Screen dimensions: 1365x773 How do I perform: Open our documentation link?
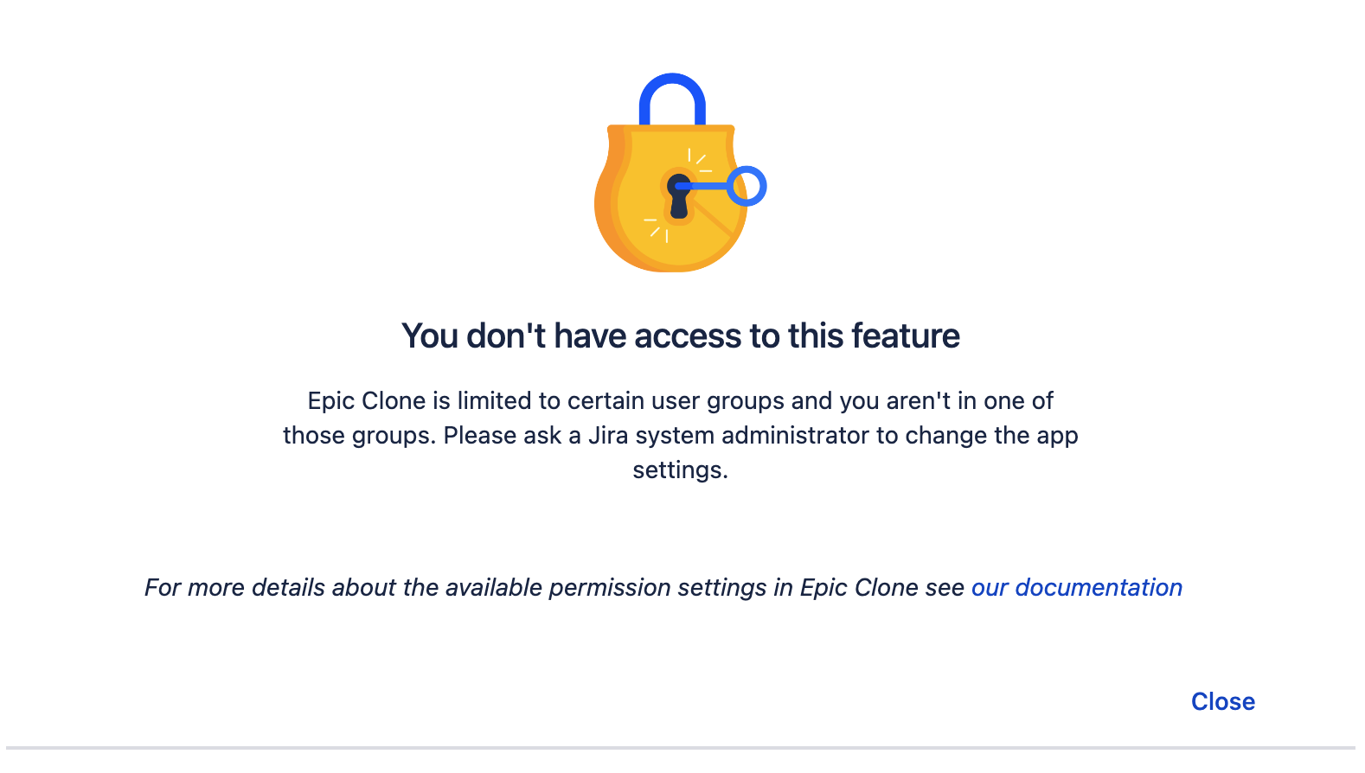pos(1076,588)
